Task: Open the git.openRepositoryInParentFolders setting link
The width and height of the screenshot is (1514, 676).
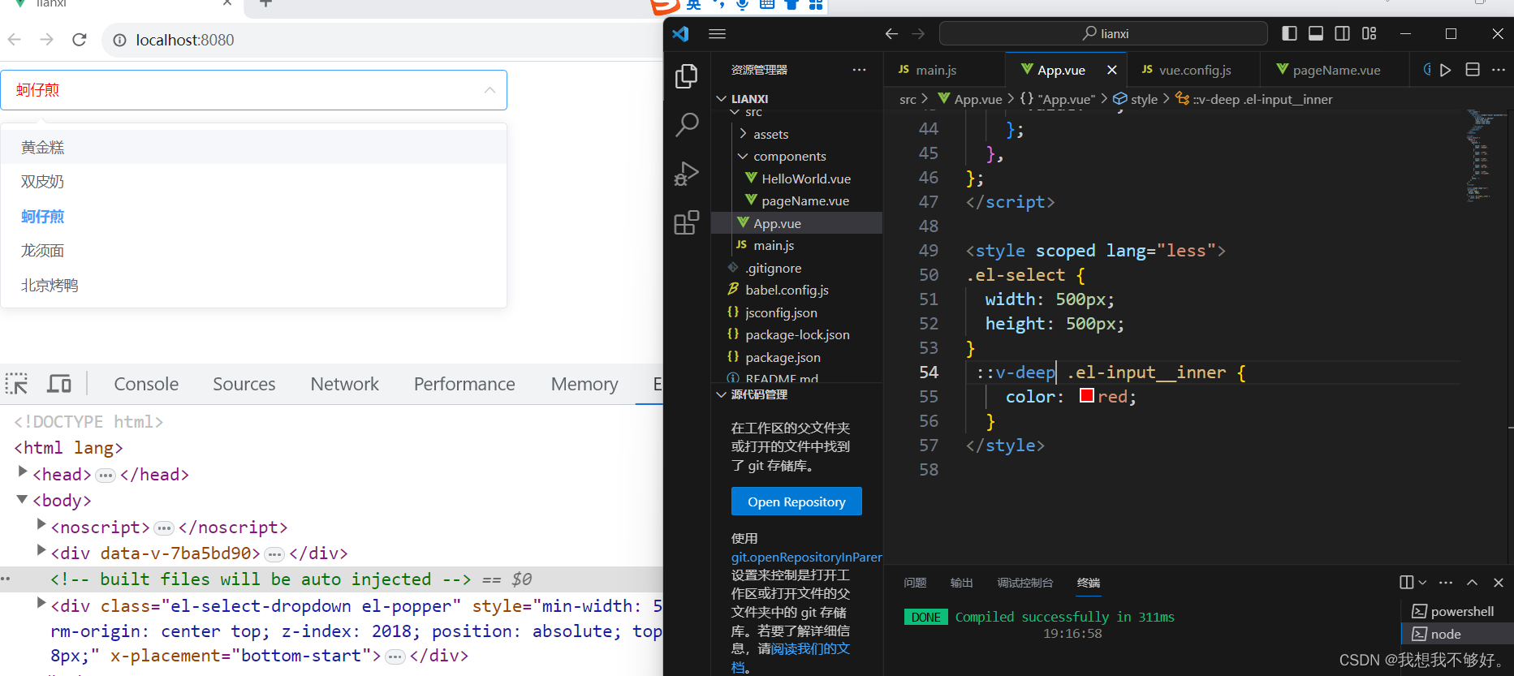Action: point(806,557)
